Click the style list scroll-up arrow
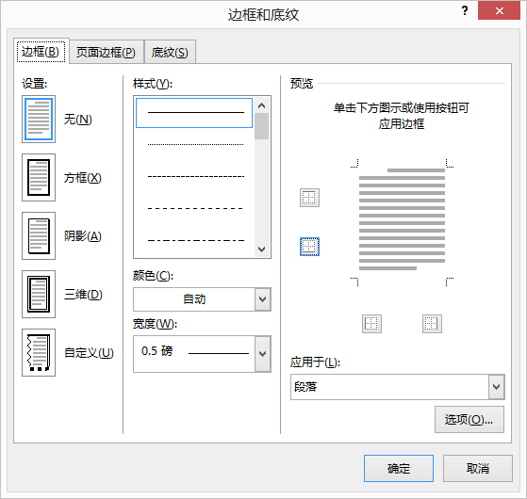This screenshot has height=499, width=527. (x=261, y=105)
